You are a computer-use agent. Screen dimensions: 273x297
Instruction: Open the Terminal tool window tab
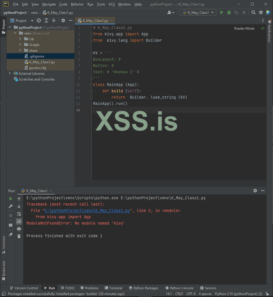point(114,288)
